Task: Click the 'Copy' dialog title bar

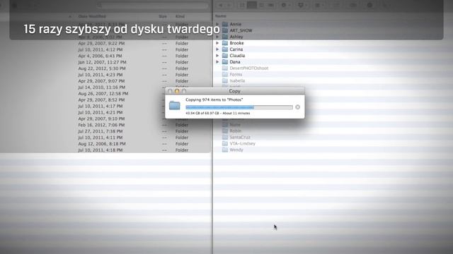Action: [234, 91]
